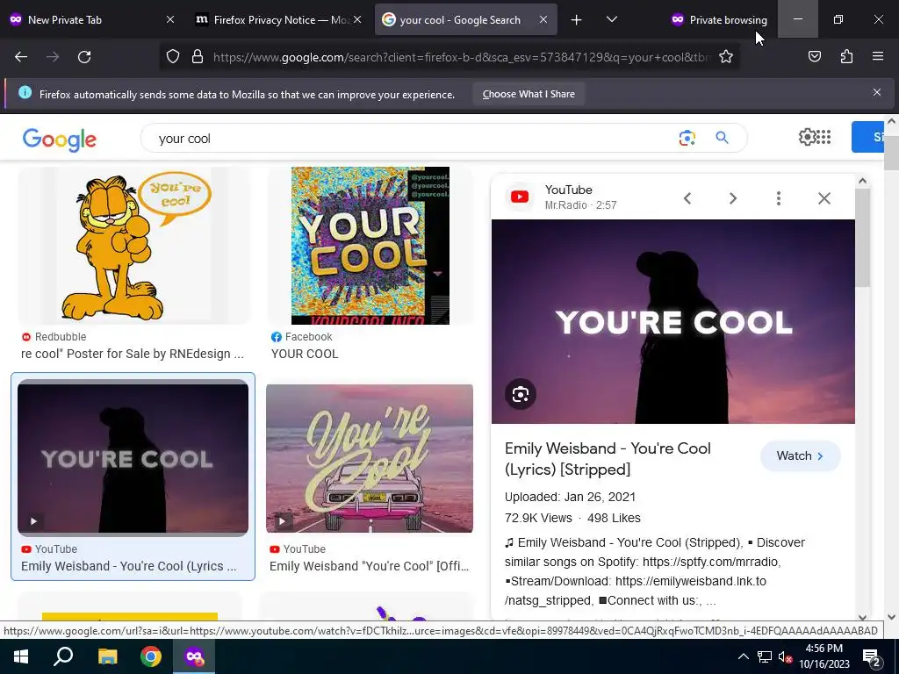Show hidden system tray icons
Viewport: 899px width, 674px height.
pos(743,656)
